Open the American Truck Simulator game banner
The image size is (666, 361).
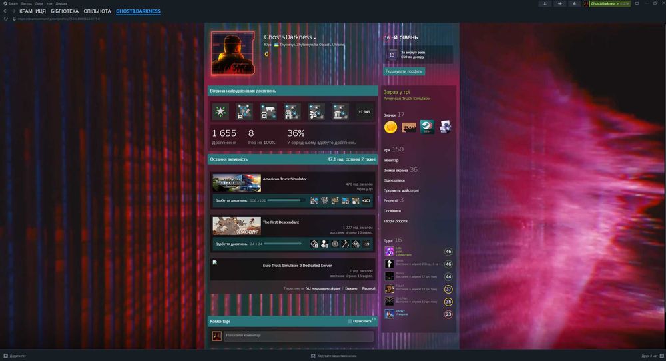236,183
